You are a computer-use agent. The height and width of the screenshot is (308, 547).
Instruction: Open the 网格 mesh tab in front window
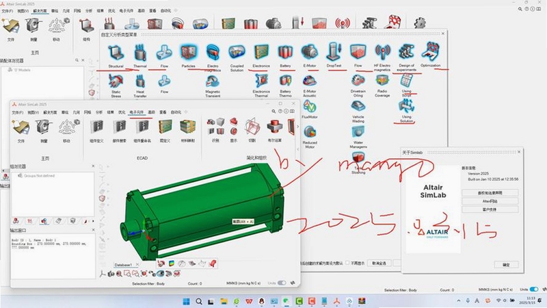(88, 112)
